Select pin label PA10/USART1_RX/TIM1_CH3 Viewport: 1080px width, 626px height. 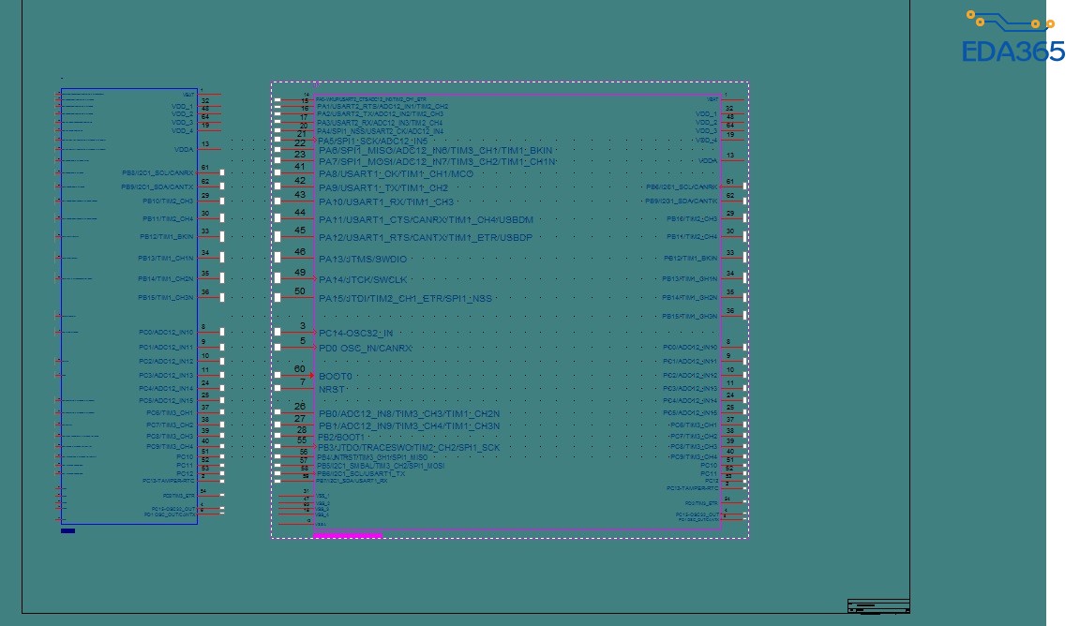[x=385, y=202]
